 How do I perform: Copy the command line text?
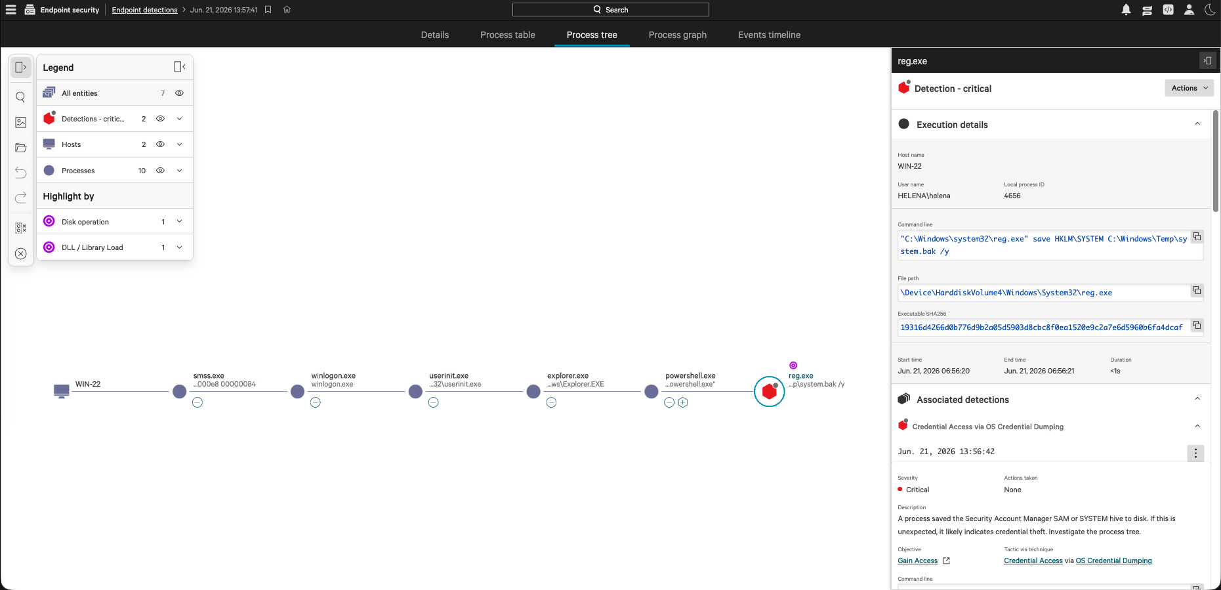[x=1197, y=237]
